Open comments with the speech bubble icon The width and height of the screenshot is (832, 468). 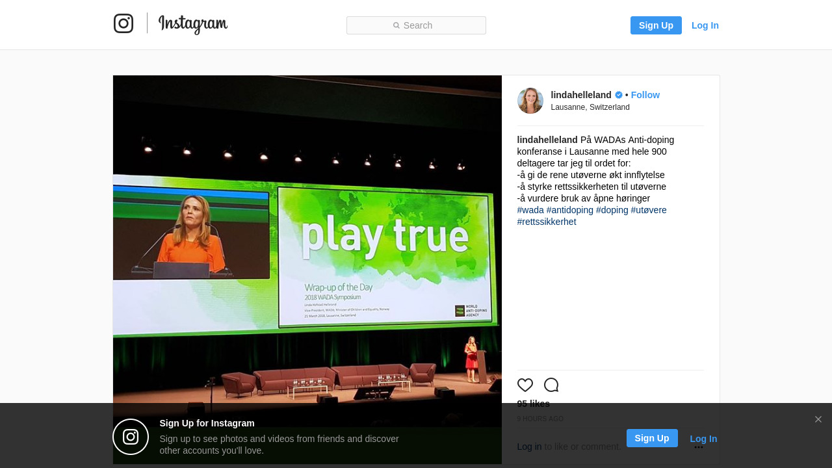point(551,385)
